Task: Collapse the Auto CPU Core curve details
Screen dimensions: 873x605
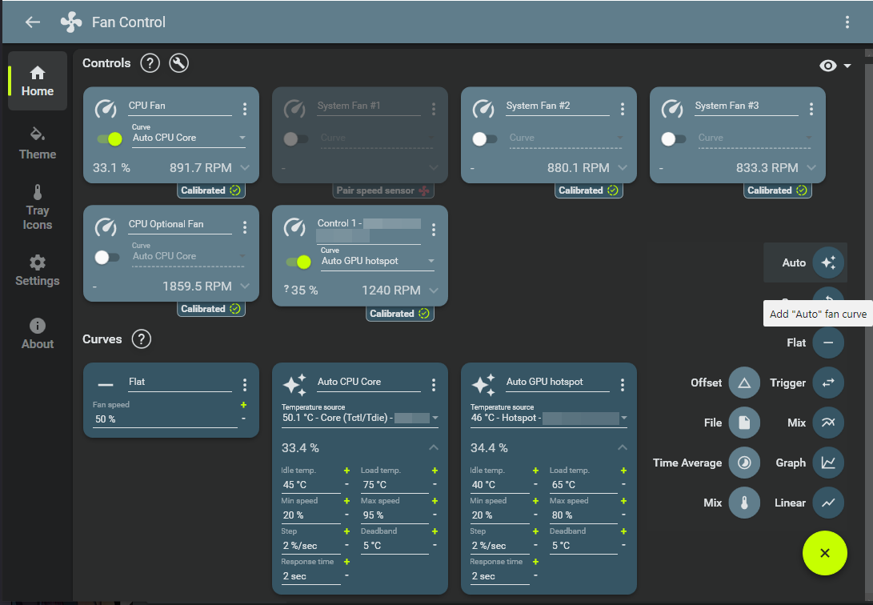Action: (434, 447)
